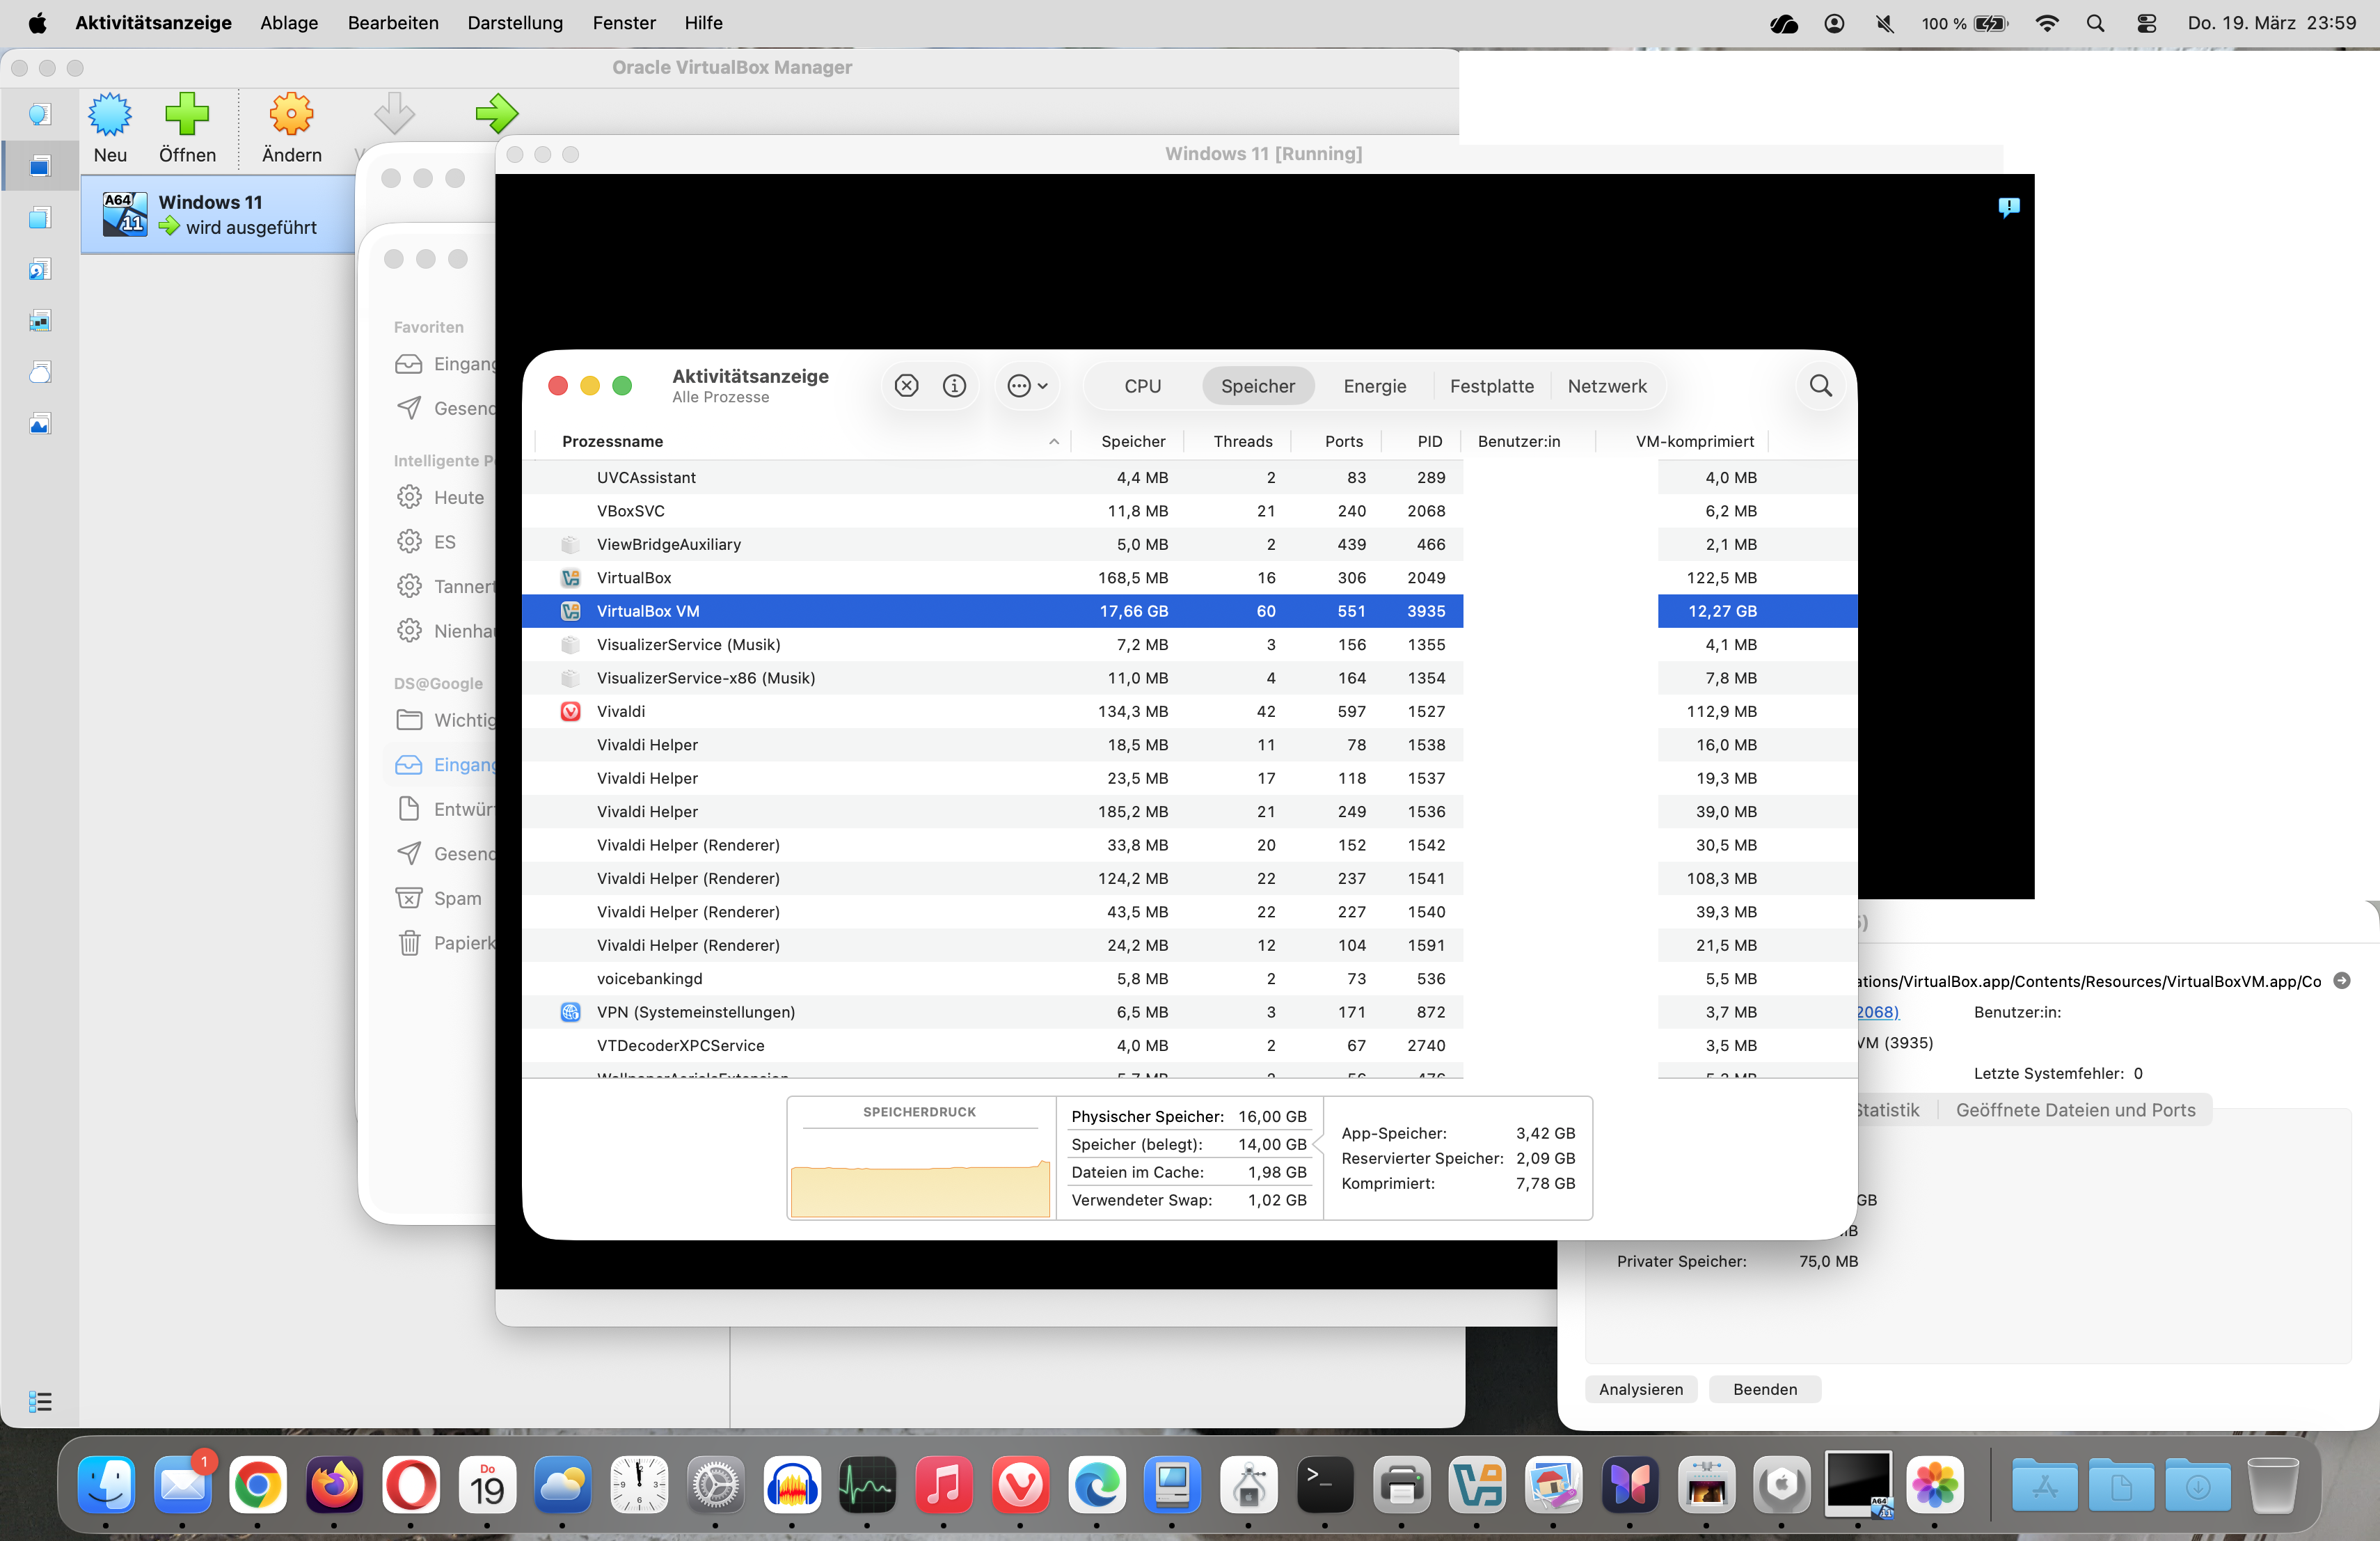
Task: Open Audacity from the Dock
Action: [792, 1484]
